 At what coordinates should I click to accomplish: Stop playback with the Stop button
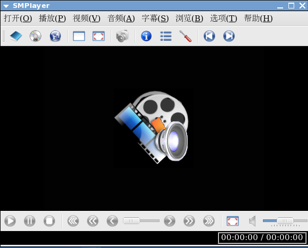click(x=49, y=221)
